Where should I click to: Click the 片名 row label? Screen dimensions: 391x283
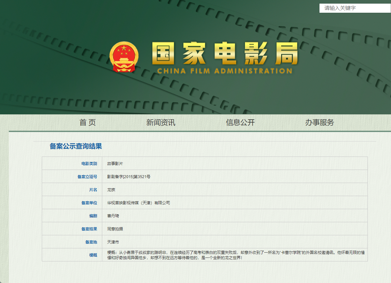93,190
